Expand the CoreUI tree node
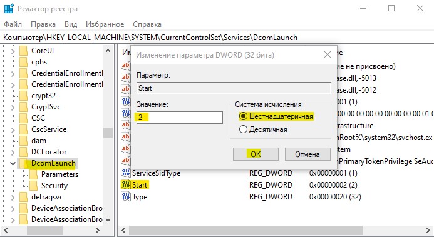 pyautogui.click(x=13, y=51)
